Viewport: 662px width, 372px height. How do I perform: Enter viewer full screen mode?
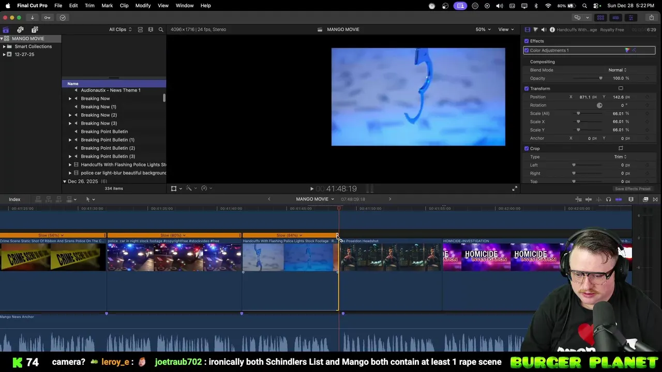coord(515,189)
